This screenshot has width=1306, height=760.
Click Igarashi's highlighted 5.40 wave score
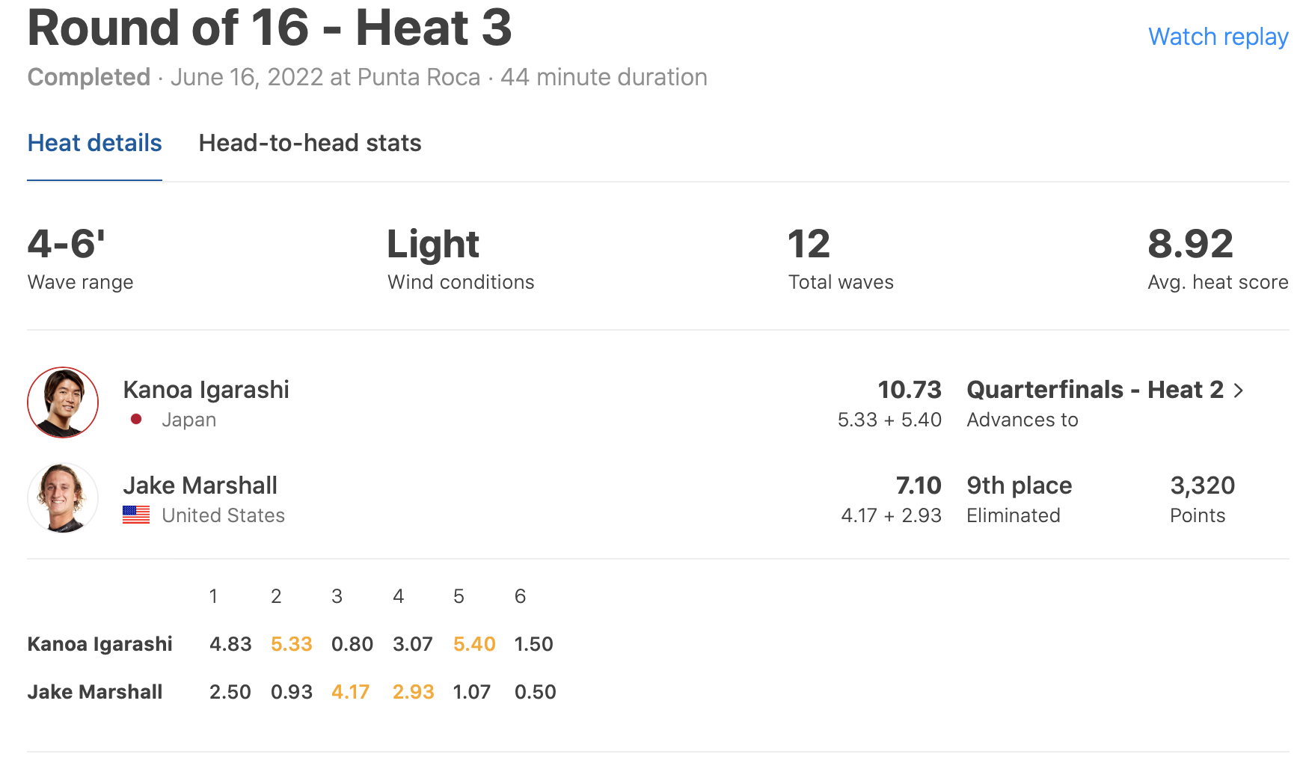point(474,644)
